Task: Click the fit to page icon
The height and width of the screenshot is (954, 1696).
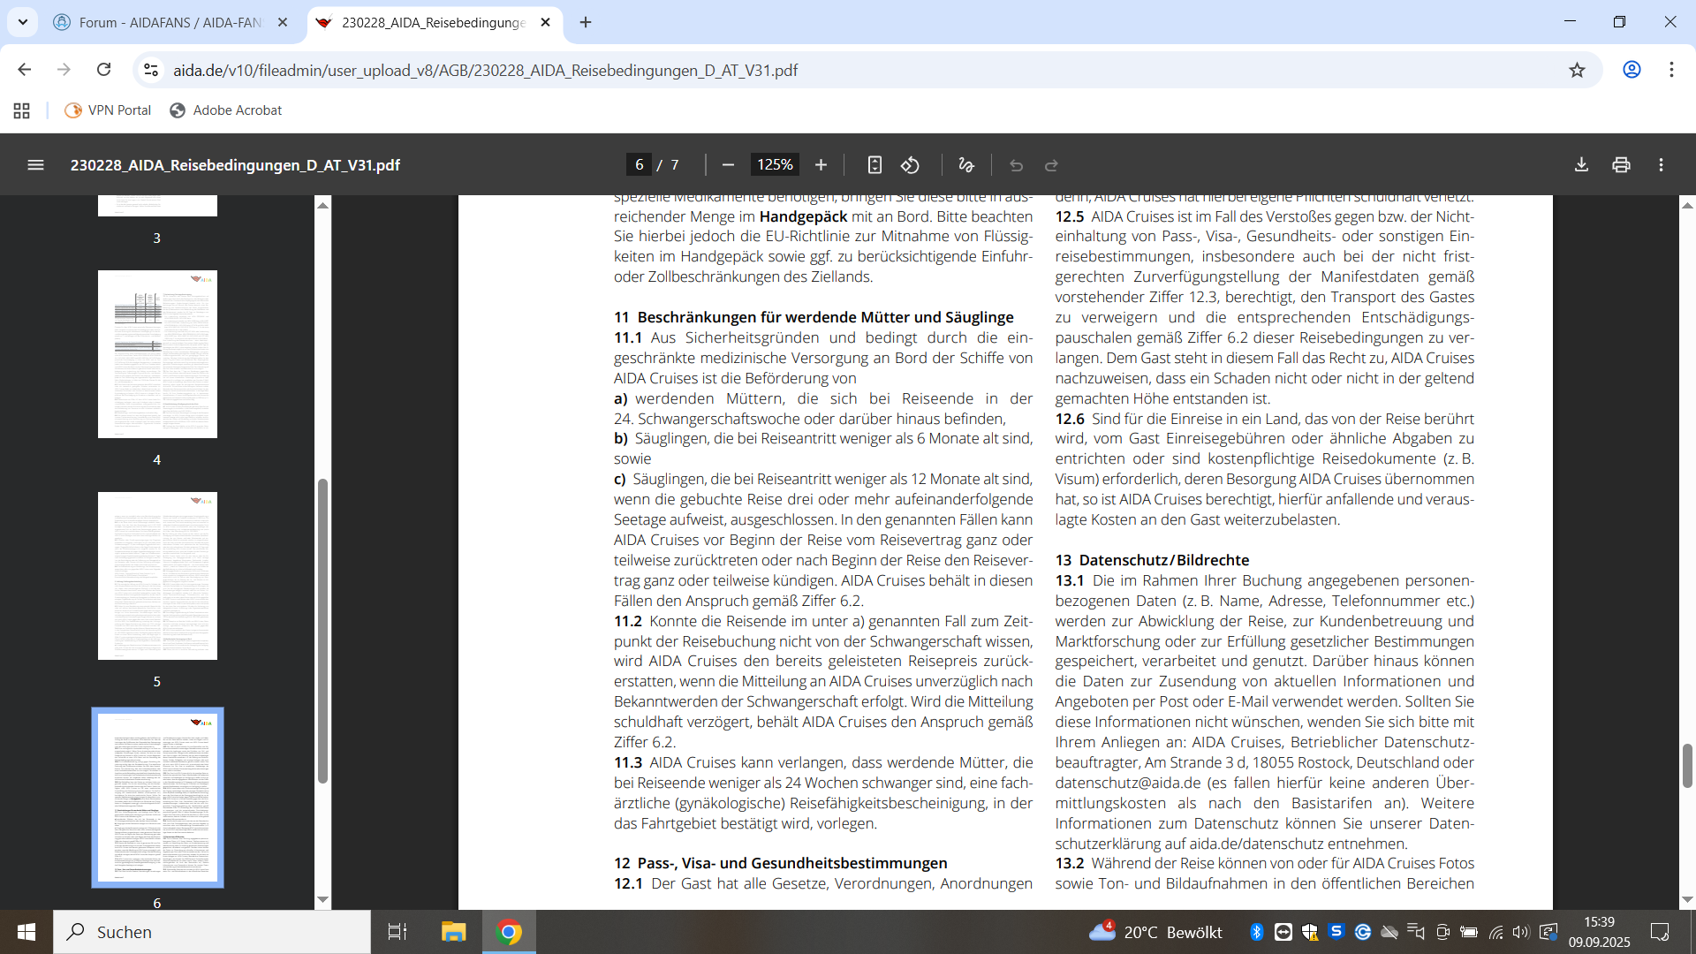Action: coord(874,165)
